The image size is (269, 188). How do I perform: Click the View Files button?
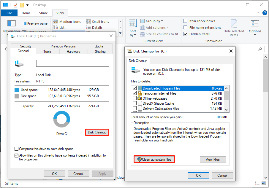pyautogui.click(x=213, y=159)
